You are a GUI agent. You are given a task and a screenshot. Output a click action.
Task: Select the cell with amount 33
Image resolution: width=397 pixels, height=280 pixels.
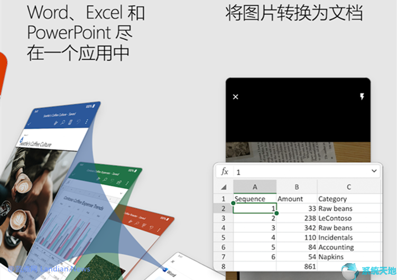pyautogui.click(x=297, y=209)
